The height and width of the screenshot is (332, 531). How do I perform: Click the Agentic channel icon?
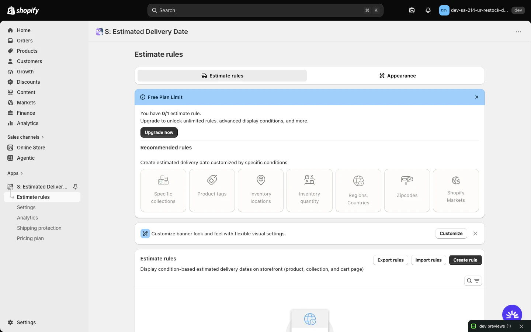pyautogui.click(x=10, y=158)
